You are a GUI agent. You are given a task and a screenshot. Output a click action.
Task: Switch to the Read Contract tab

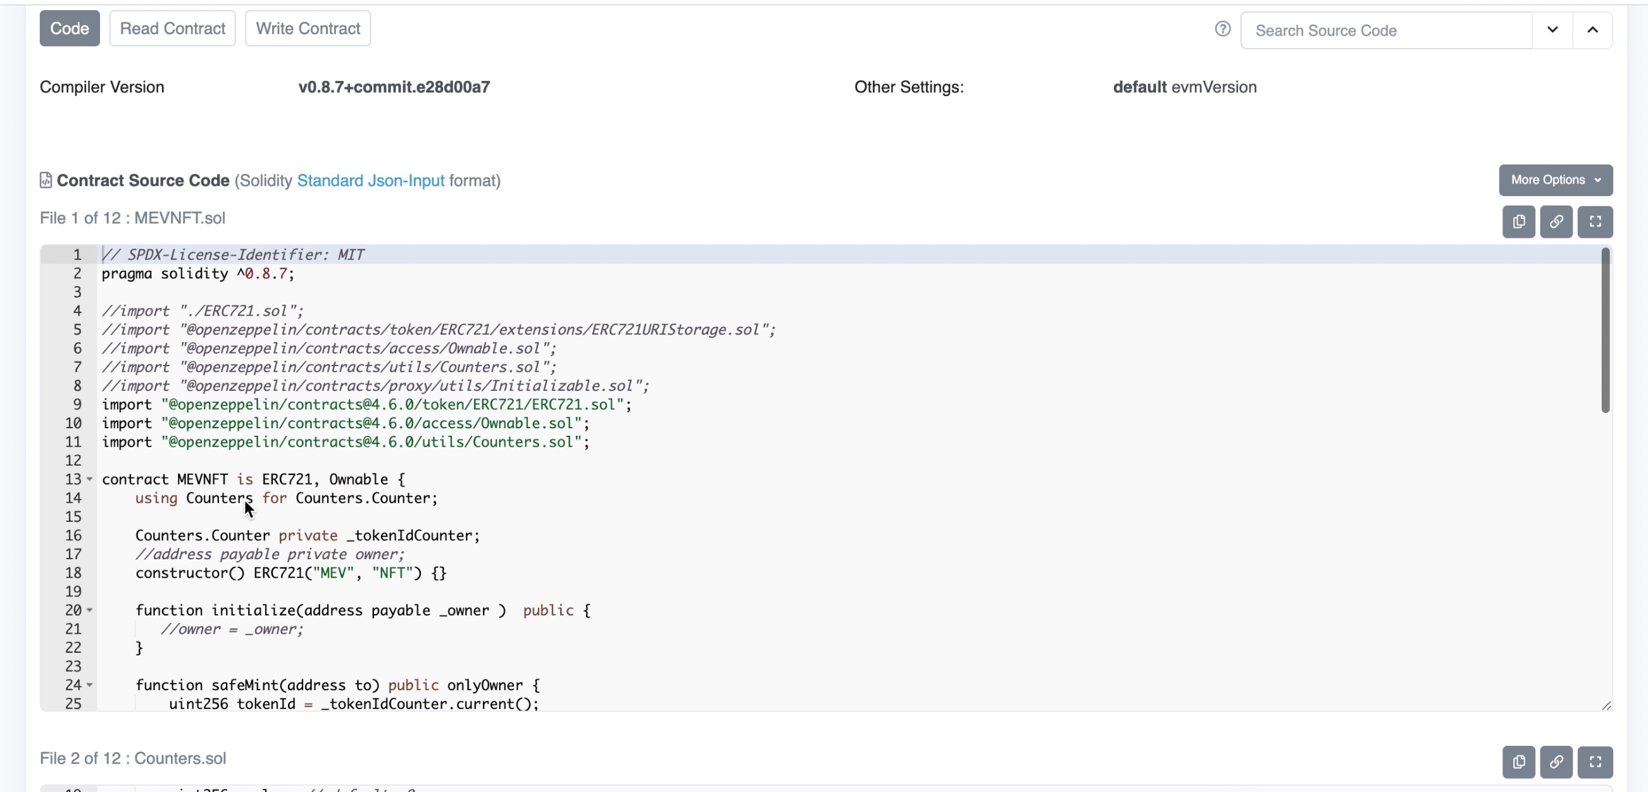(172, 28)
